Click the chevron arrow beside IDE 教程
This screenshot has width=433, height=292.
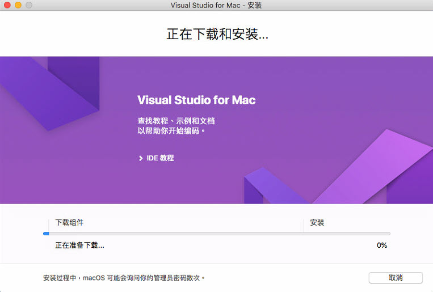[141, 158]
